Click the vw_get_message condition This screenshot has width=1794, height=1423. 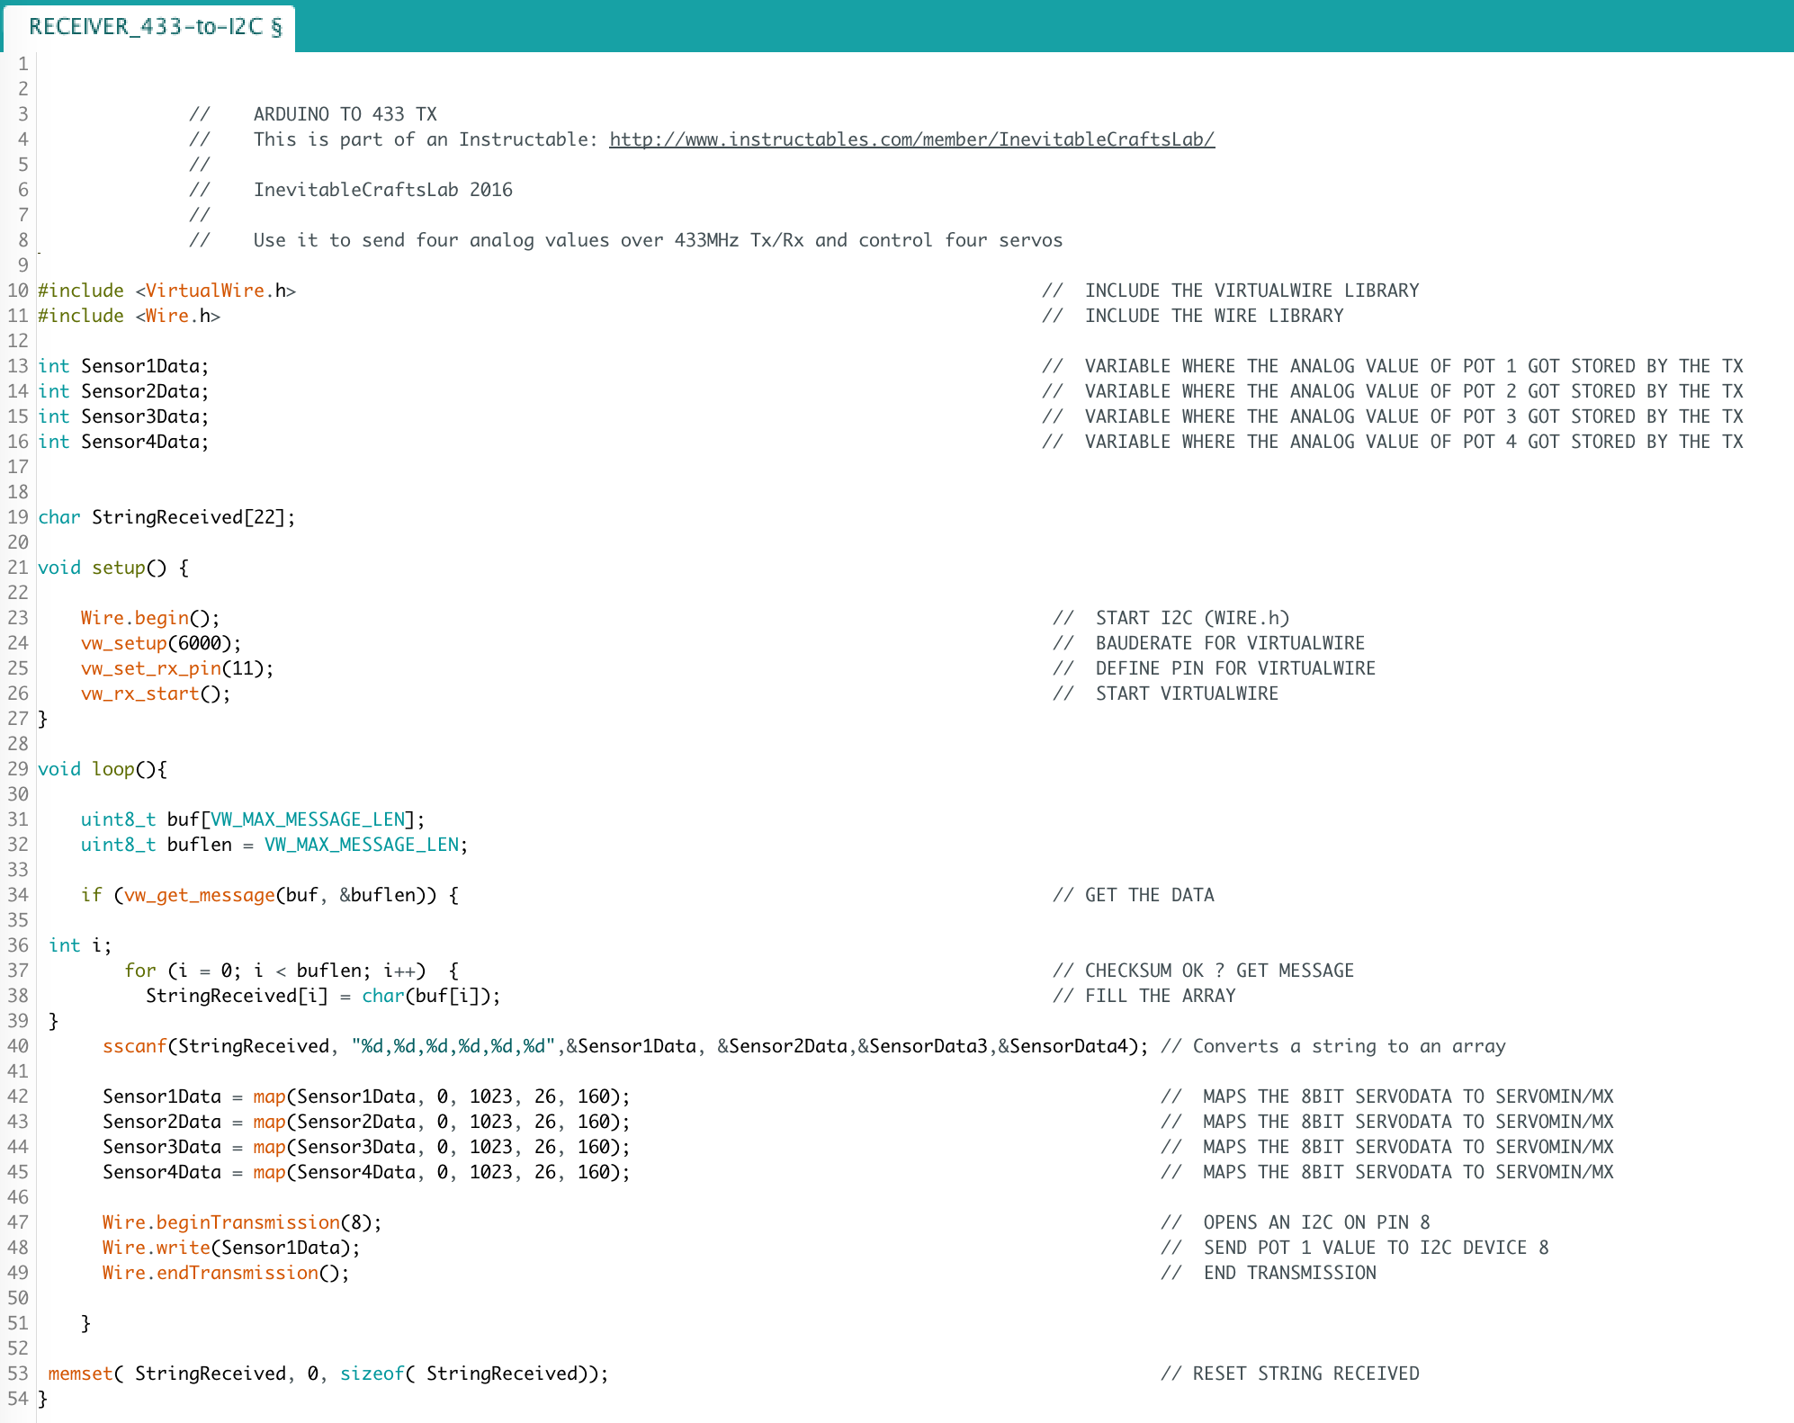click(198, 894)
